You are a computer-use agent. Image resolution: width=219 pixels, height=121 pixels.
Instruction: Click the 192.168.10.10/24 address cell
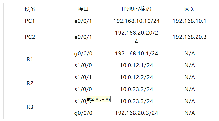point(136,21)
